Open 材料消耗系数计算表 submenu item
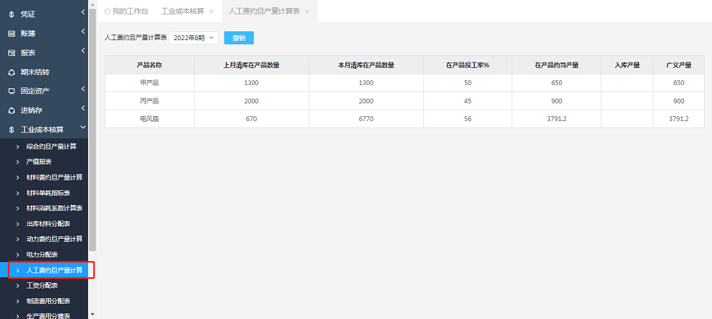Screen dimensions: 712x319 pyautogui.click(x=55, y=208)
